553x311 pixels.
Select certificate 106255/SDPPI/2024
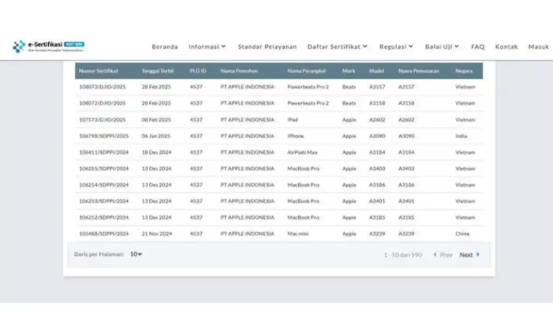click(104, 169)
